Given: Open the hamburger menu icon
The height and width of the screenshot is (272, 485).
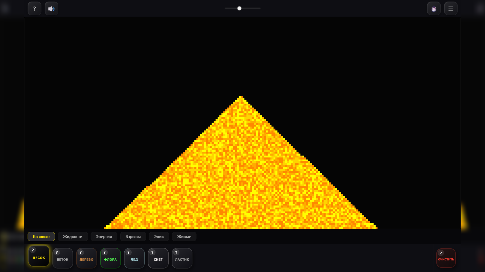Looking at the screenshot, I should coord(451,8).
